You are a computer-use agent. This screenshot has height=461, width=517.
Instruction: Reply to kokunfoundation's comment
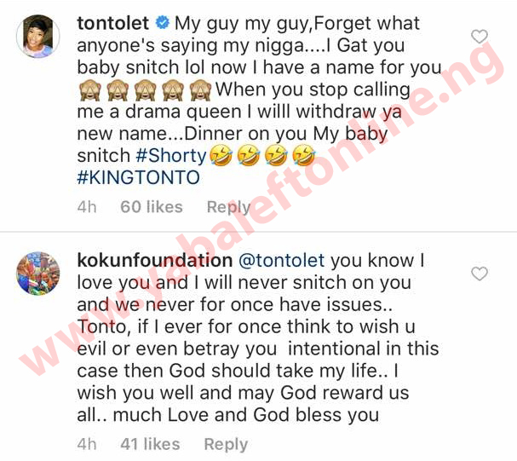coord(226,445)
